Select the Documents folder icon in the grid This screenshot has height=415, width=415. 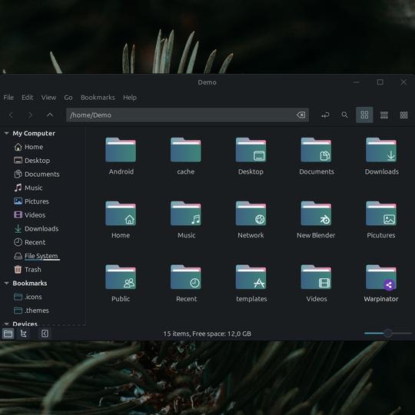(x=316, y=150)
